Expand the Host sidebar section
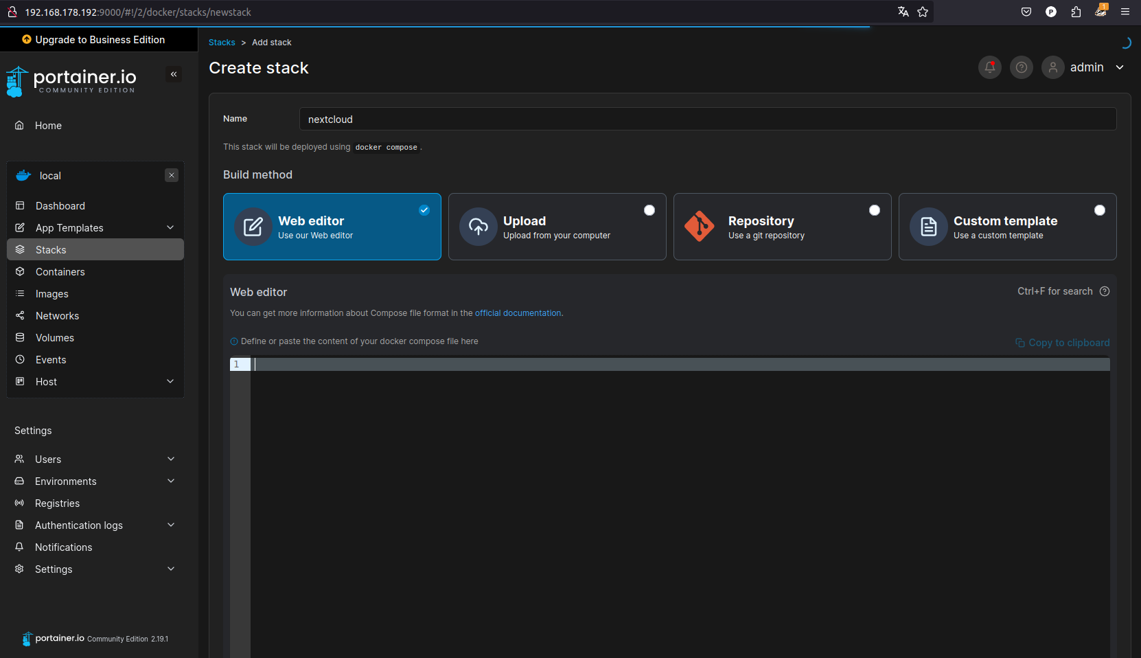This screenshot has height=658, width=1141. (170, 382)
